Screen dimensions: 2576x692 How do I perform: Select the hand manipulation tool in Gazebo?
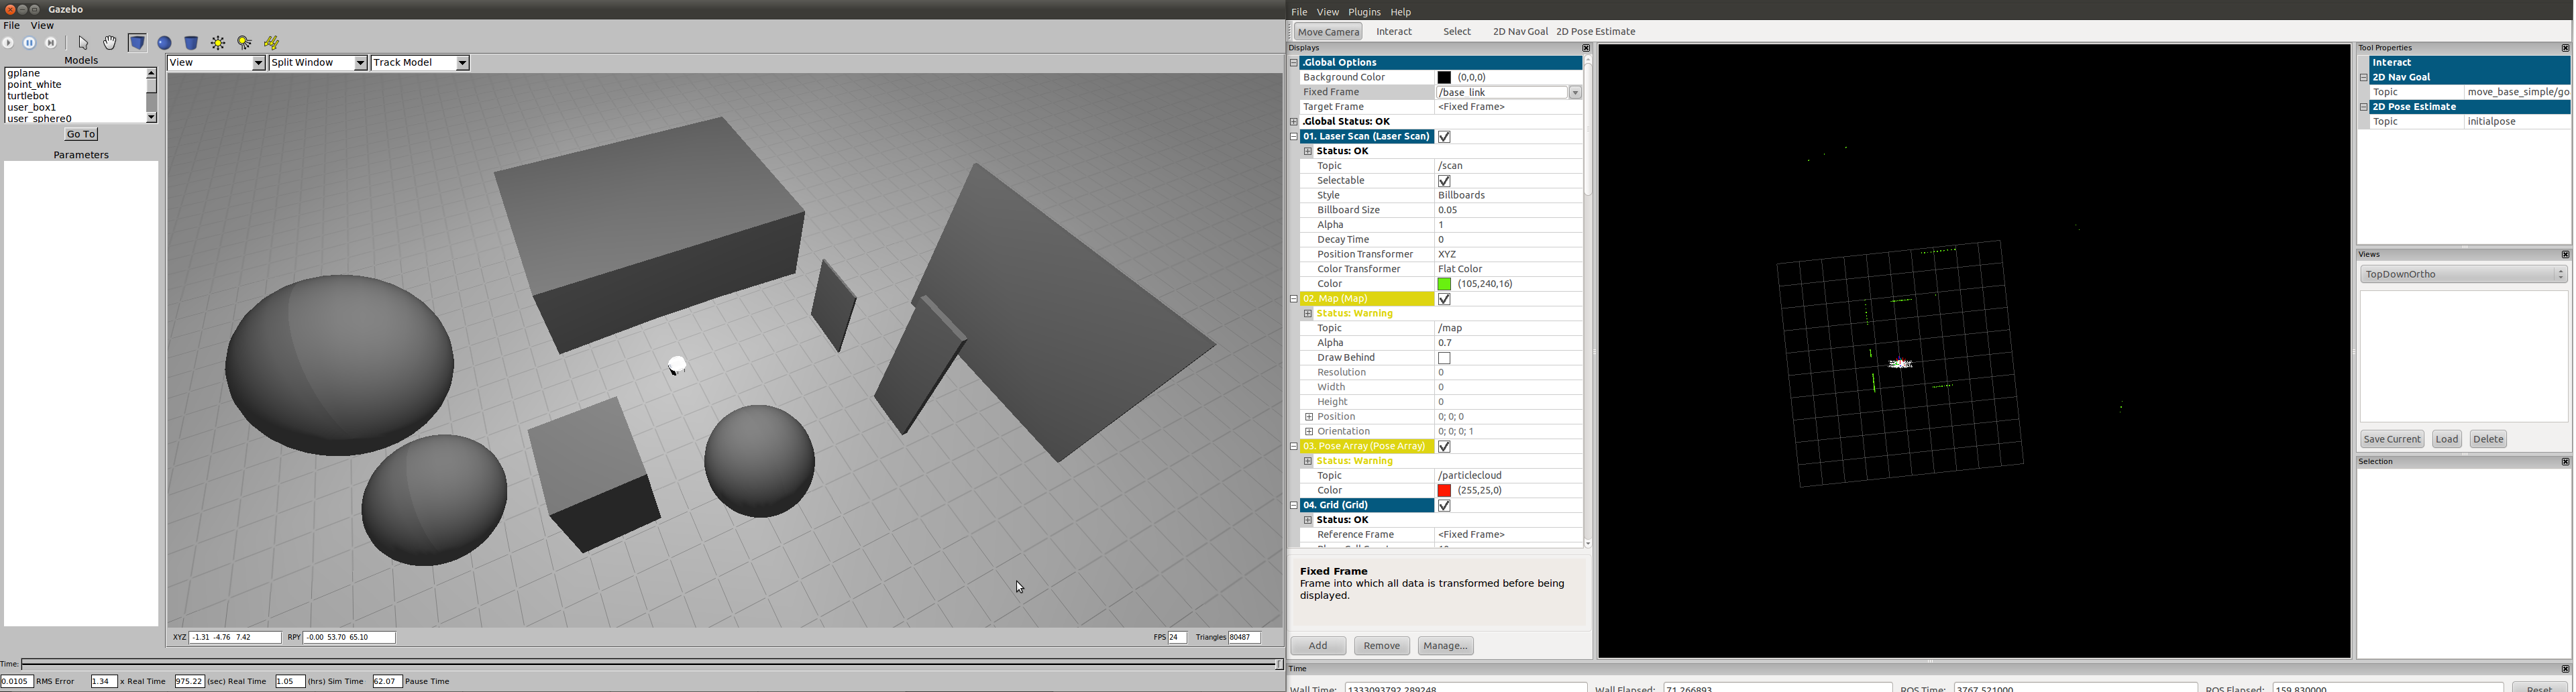(x=110, y=43)
